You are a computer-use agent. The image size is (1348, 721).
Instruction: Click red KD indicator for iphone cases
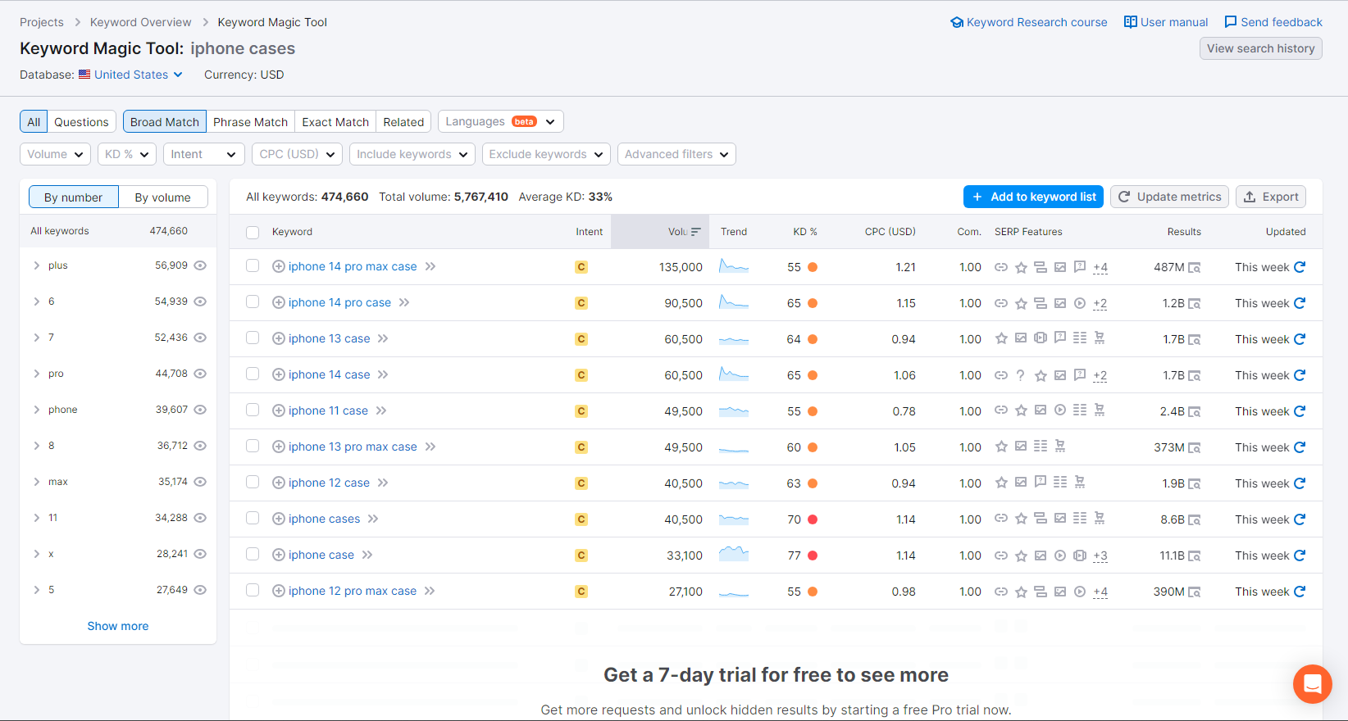(x=813, y=519)
